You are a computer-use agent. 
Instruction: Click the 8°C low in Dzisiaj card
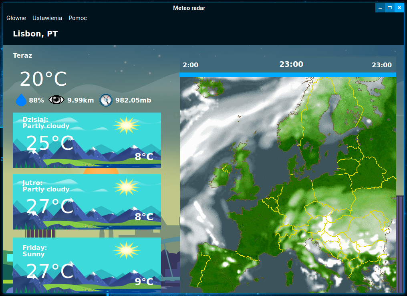pyautogui.click(x=144, y=157)
